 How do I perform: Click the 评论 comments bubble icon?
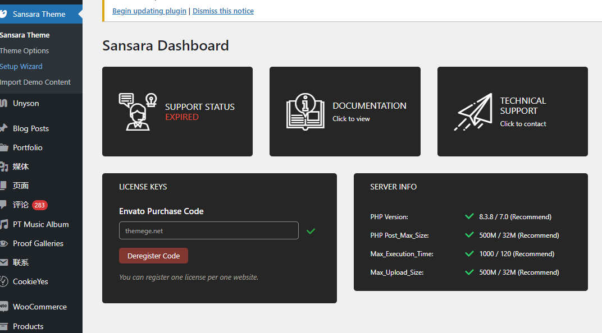[x=3, y=205]
